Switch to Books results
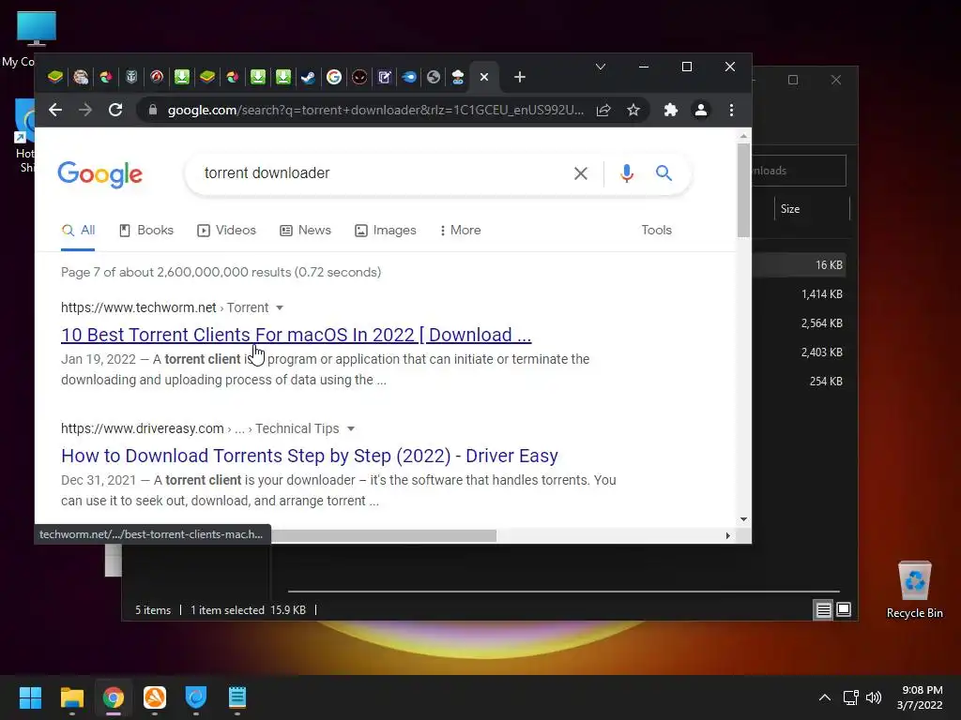961x720 pixels. pyautogui.click(x=146, y=231)
